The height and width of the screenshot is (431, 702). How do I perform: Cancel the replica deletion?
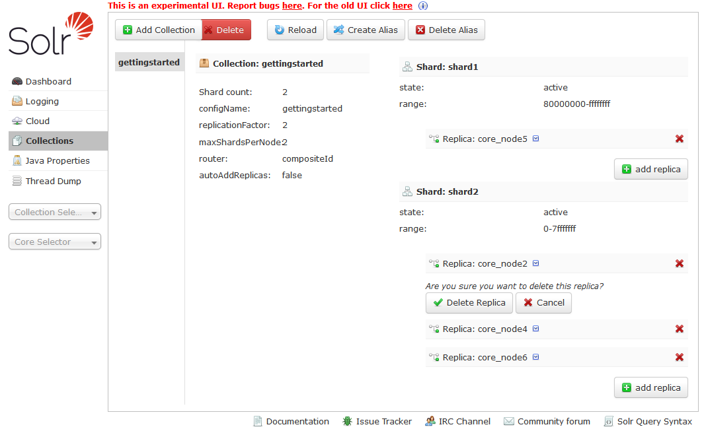[x=543, y=303]
